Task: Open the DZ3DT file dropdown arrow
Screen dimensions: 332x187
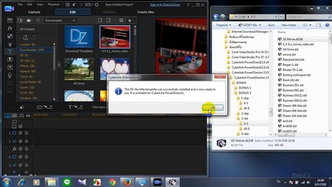Action: point(260,25)
